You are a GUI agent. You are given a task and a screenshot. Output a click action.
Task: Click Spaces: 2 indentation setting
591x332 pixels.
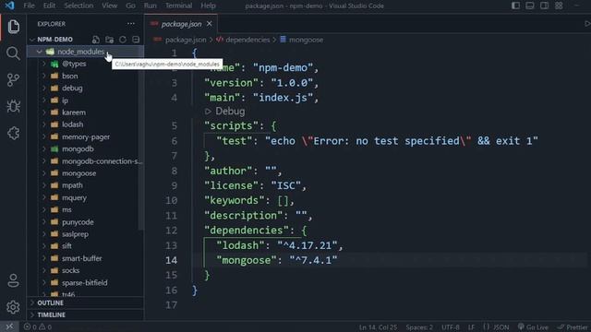click(x=419, y=326)
